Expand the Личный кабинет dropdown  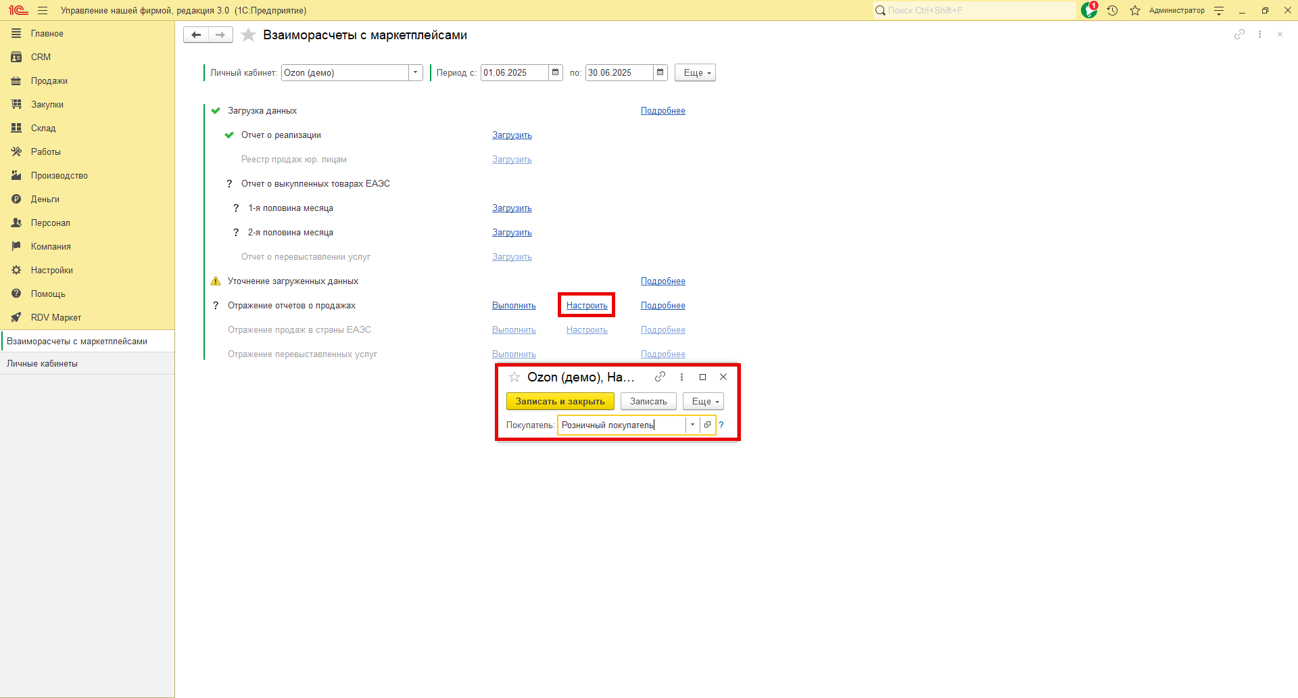pos(415,72)
